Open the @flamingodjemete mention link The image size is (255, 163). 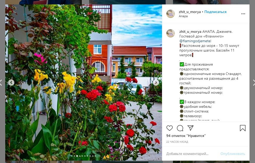click(195, 41)
